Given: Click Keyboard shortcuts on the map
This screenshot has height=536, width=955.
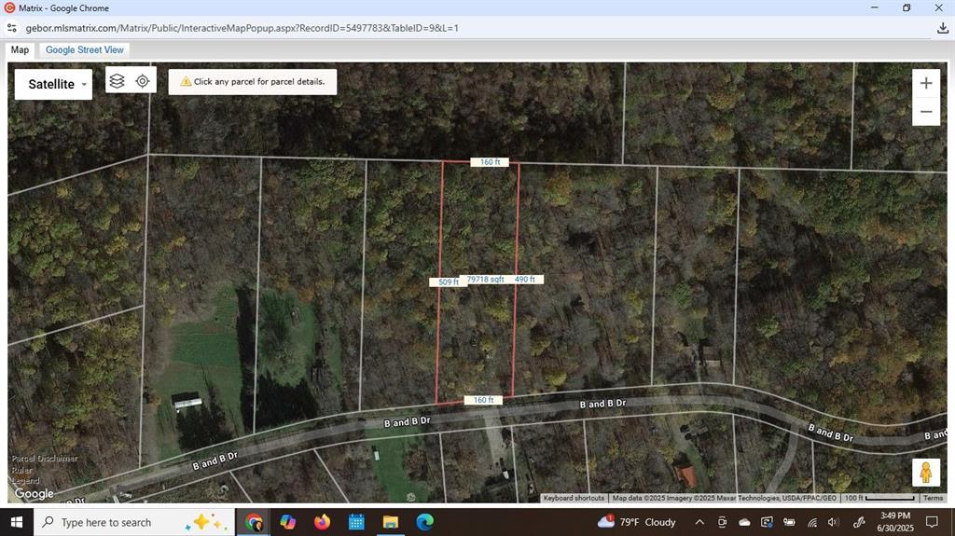Looking at the screenshot, I should tap(574, 498).
